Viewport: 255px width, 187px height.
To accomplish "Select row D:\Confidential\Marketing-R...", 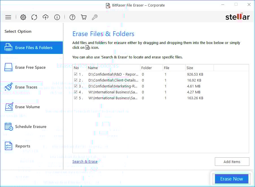I will 161,86.
